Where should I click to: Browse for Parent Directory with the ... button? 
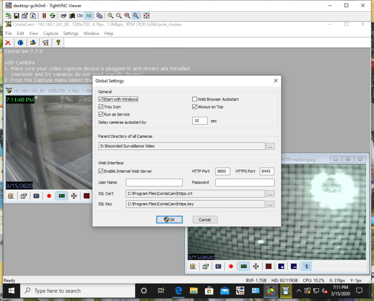[x=270, y=146]
